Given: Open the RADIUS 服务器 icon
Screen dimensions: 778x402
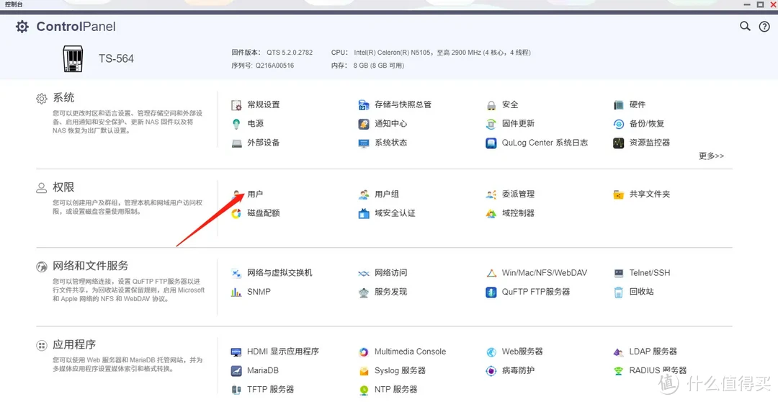Looking at the screenshot, I should coord(618,371).
